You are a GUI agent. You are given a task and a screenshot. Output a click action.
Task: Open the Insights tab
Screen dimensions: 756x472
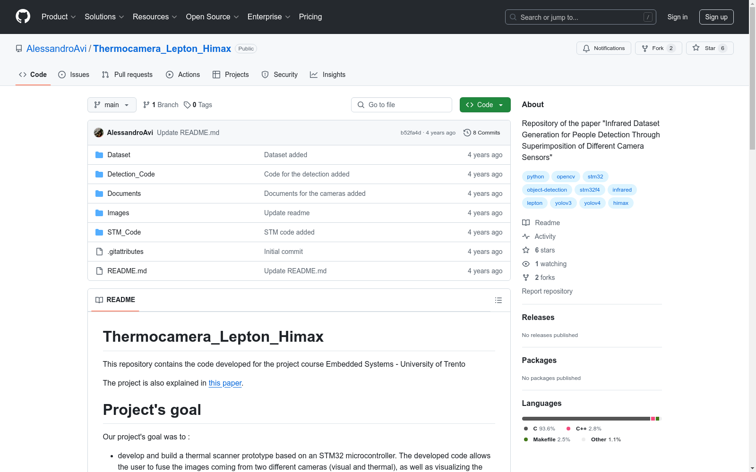(x=327, y=75)
